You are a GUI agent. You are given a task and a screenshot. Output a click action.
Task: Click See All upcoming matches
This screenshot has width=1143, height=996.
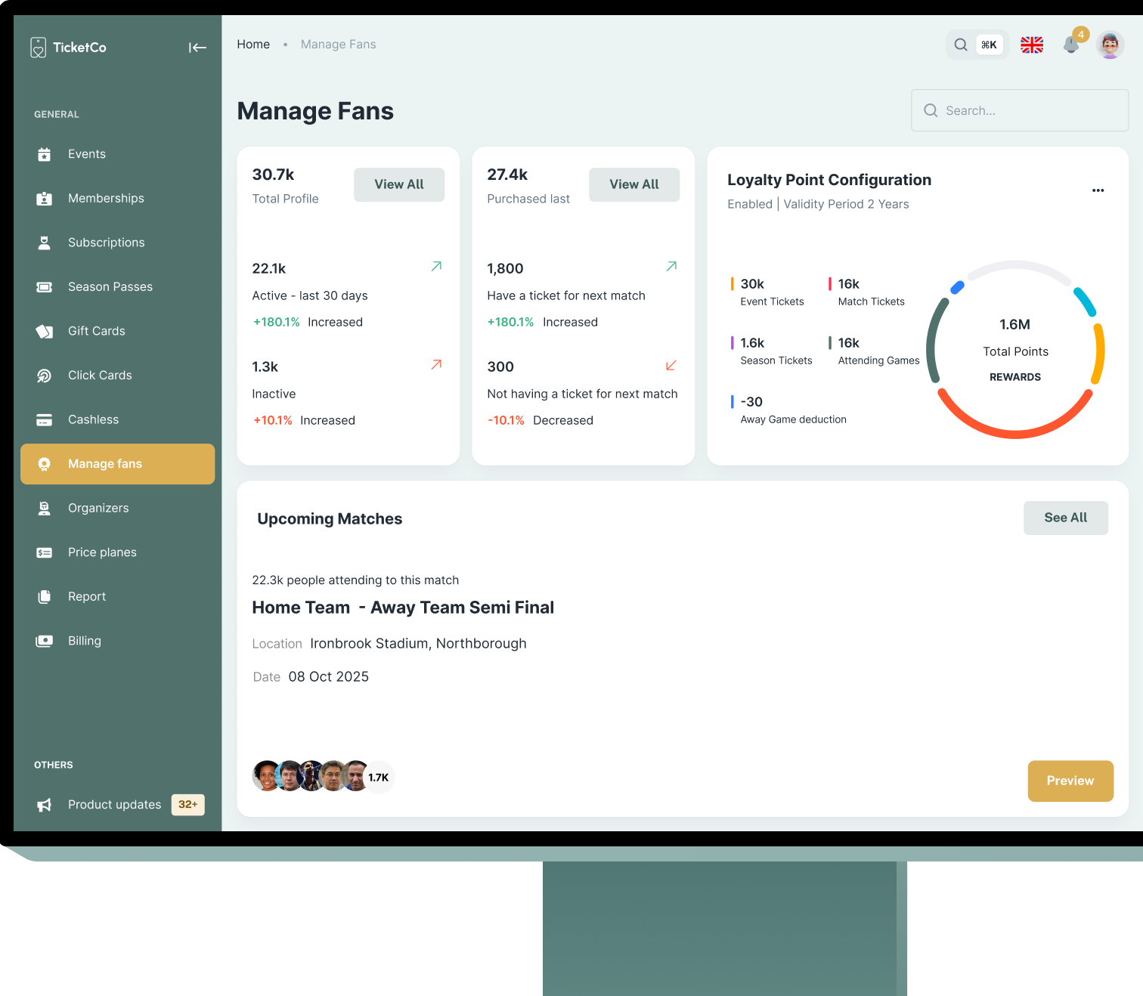1065,518
